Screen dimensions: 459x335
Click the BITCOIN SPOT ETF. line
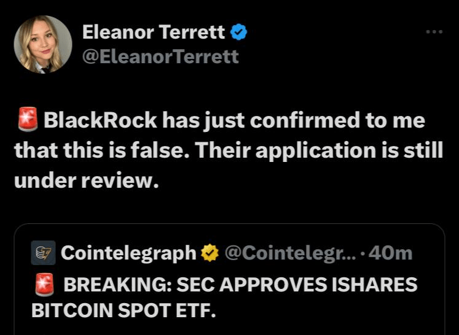pyautogui.click(x=124, y=310)
